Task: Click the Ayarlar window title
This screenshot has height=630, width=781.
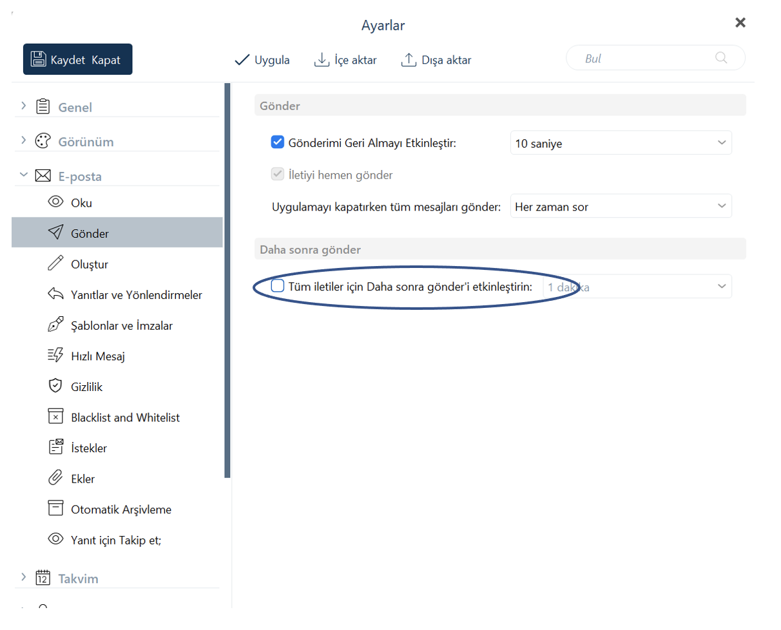Action: [383, 26]
